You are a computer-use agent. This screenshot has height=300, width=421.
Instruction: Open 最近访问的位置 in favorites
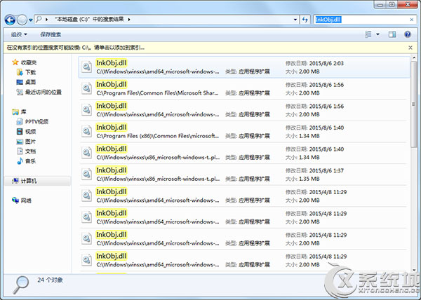coord(44,92)
